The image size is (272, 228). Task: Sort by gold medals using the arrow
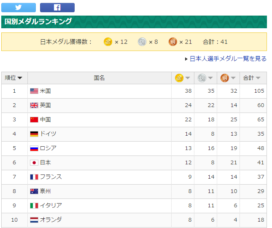click(188, 78)
